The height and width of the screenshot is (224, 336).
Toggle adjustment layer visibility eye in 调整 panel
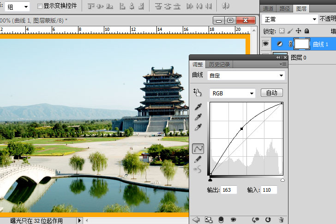[233, 220]
